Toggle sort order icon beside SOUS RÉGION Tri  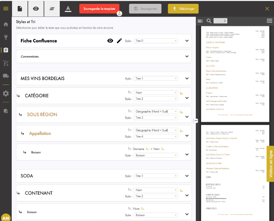click(x=181, y=112)
